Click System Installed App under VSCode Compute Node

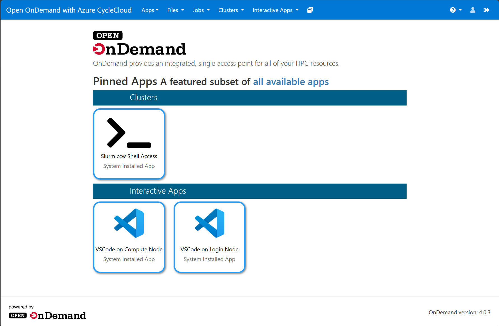pyautogui.click(x=129, y=259)
